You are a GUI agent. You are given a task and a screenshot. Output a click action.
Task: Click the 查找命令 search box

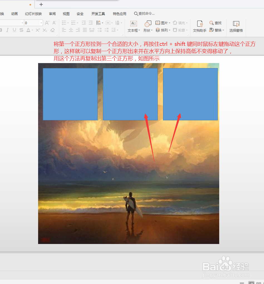point(144,14)
